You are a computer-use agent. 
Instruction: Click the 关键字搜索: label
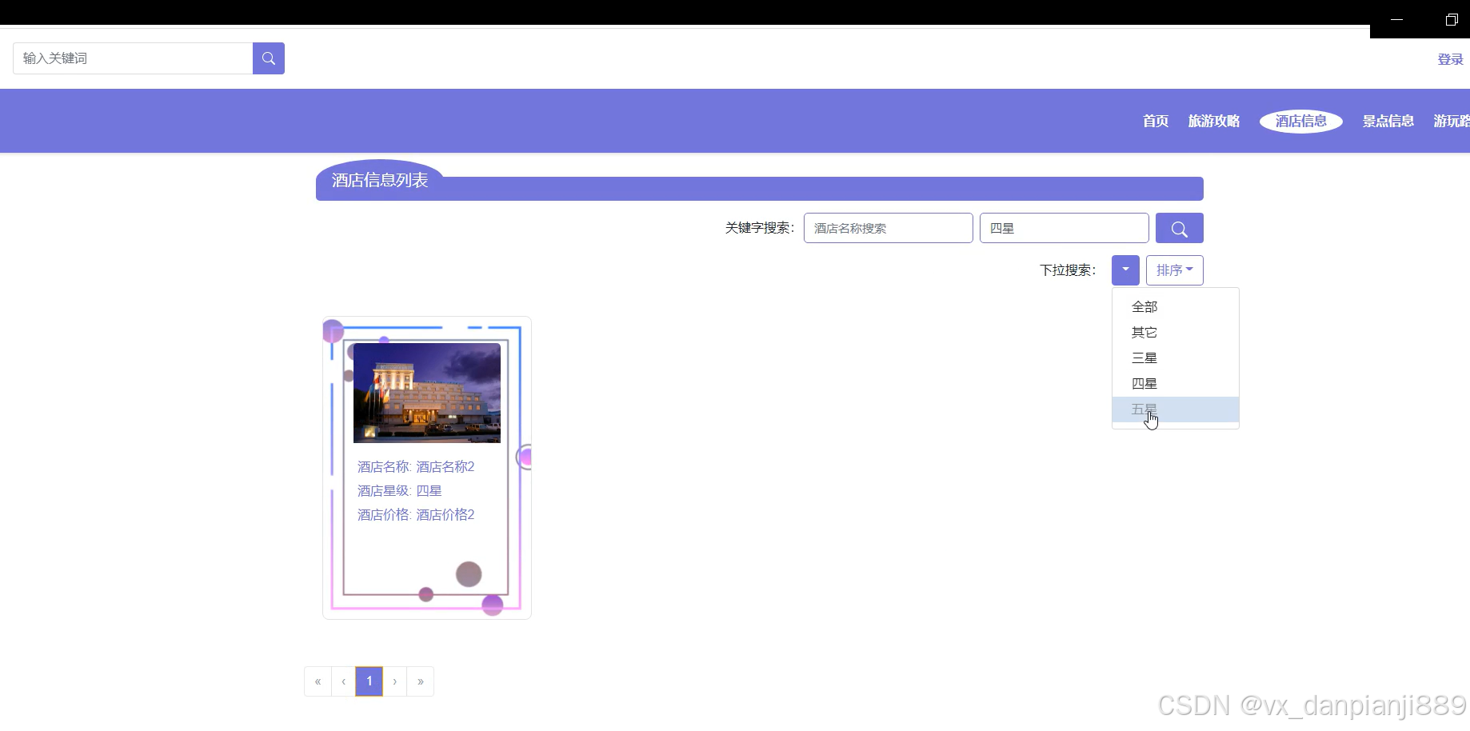(x=760, y=228)
